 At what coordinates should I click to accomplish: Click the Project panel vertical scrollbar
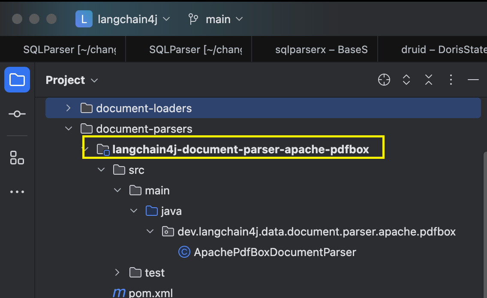pos(485,224)
